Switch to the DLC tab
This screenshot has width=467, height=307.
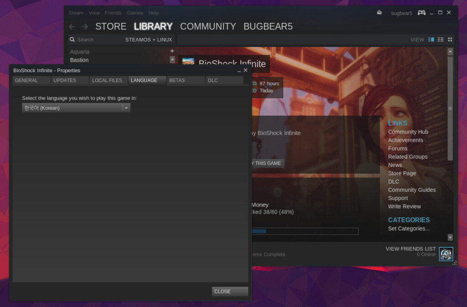point(224,80)
